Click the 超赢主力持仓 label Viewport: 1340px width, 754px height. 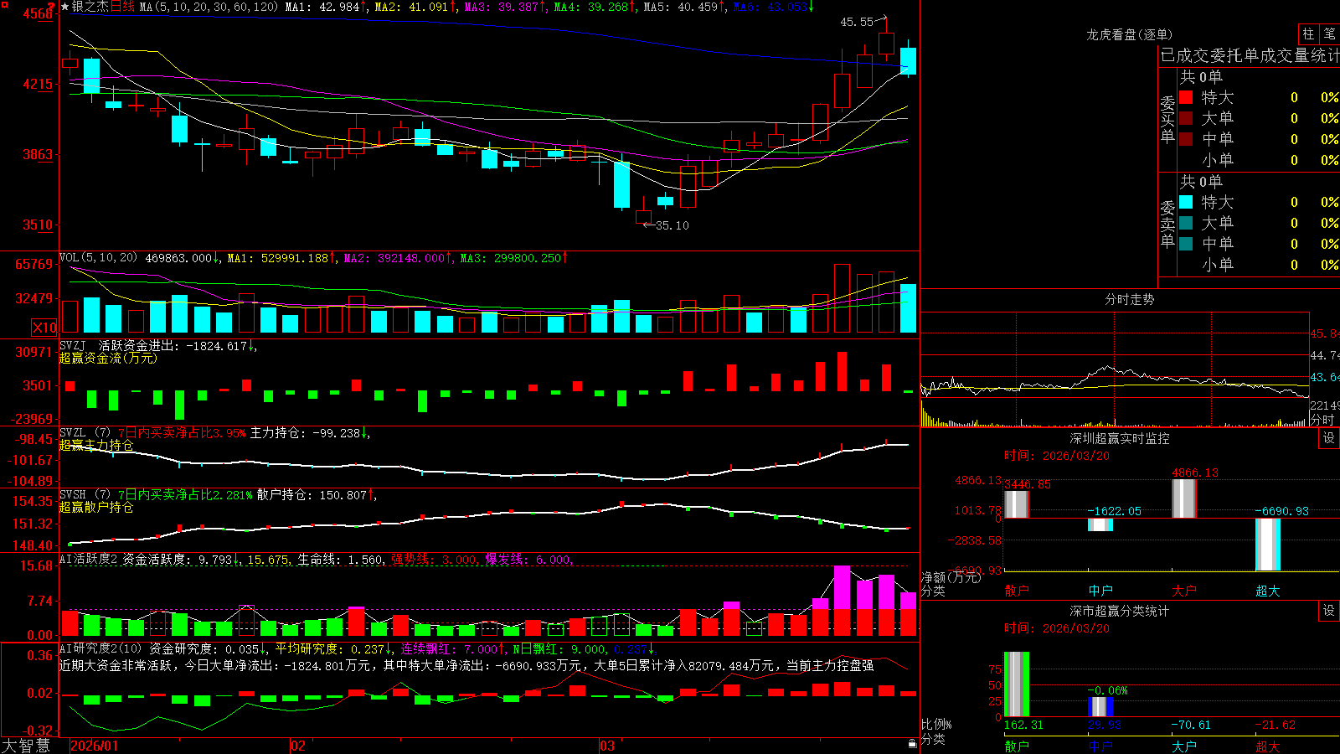[x=96, y=445]
